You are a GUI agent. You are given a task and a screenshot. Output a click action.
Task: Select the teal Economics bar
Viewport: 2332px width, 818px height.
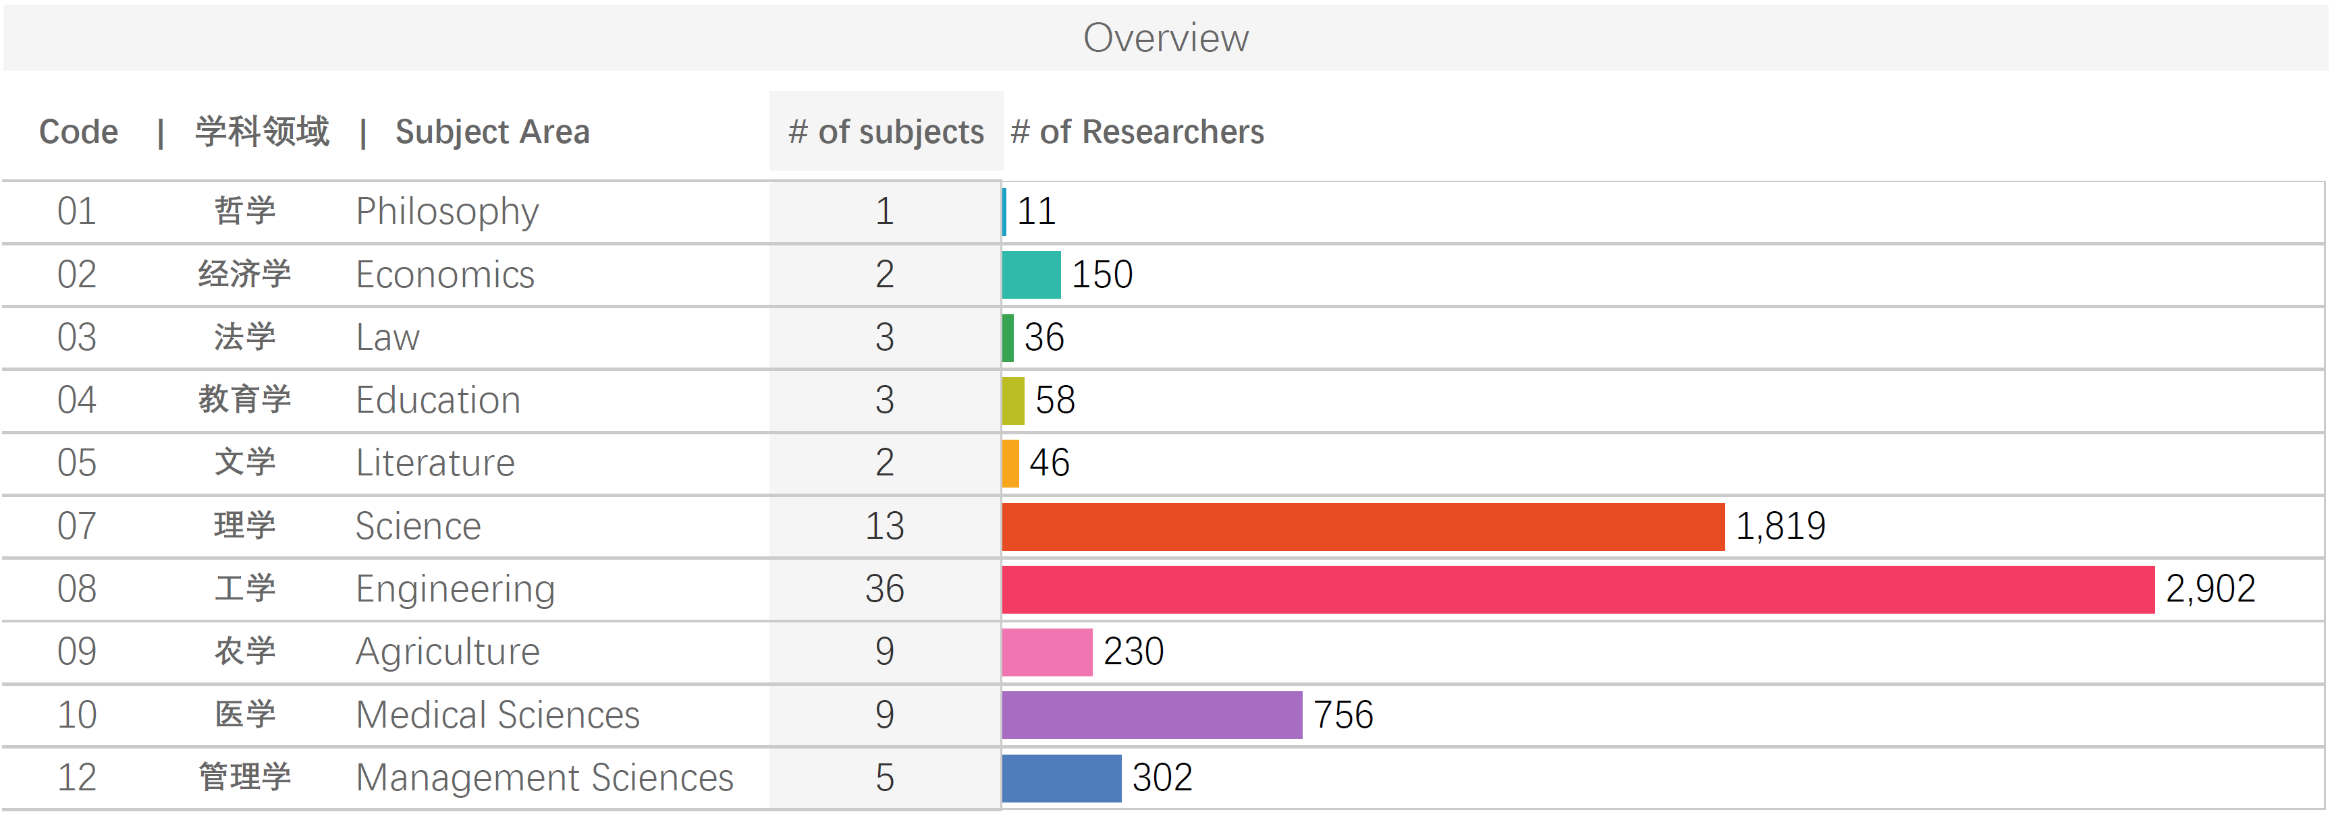(x=1031, y=275)
